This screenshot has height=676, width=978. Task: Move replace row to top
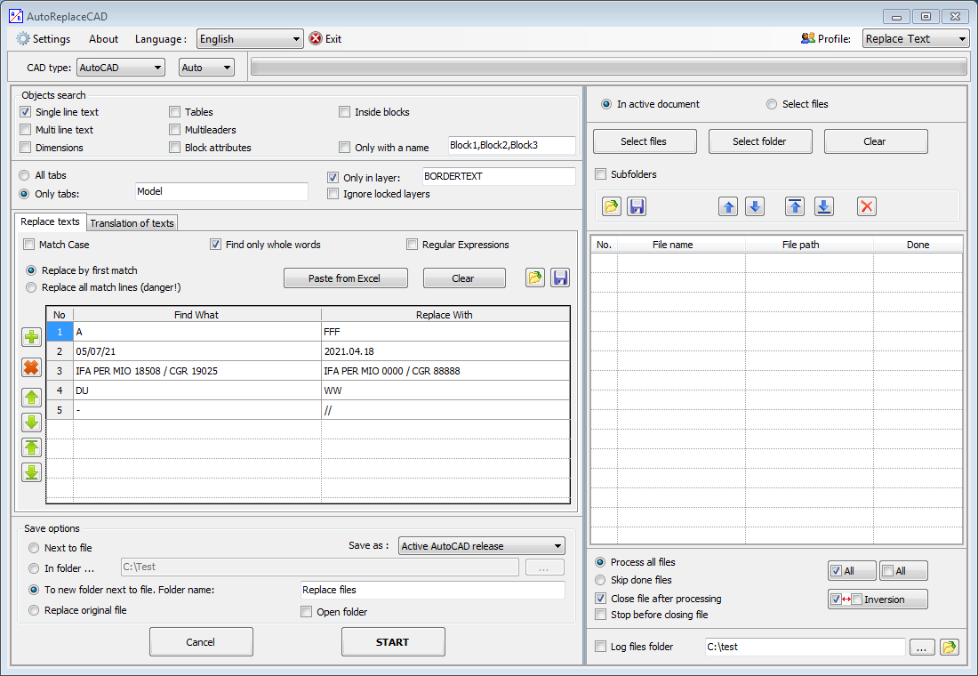tap(31, 447)
